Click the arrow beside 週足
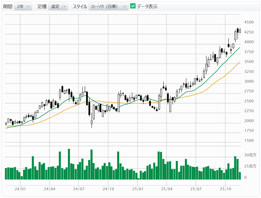The height and width of the screenshot is (198, 261). pos(65,7)
